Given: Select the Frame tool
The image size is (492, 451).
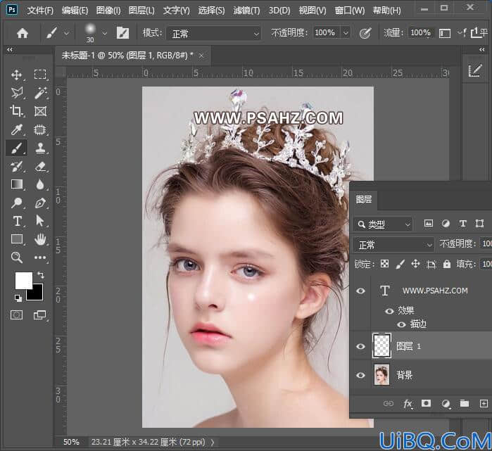Looking at the screenshot, I should pyautogui.click(x=40, y=111).
